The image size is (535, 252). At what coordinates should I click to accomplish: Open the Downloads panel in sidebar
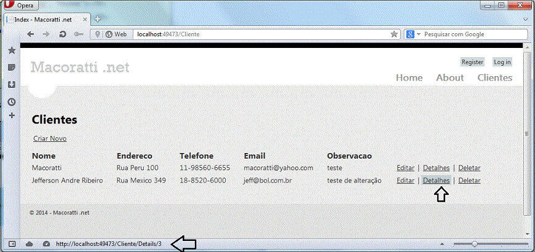[x=11, y=84]
